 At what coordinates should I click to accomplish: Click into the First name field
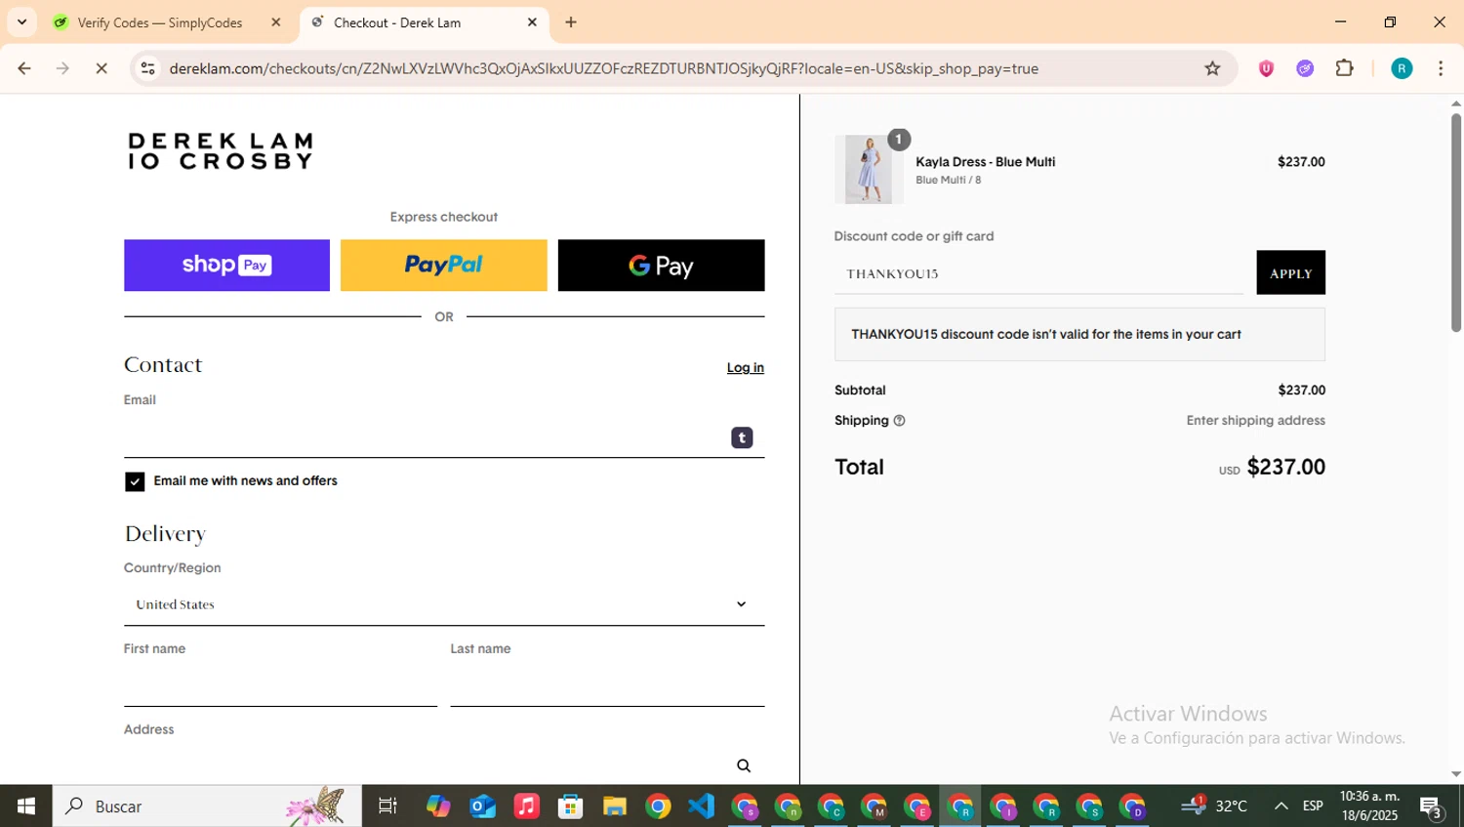(280, 685)
